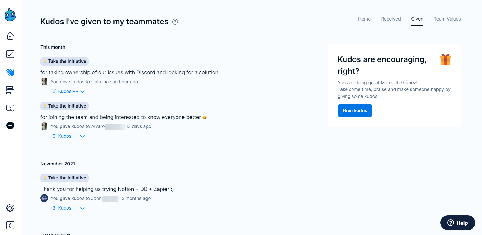This screenshot has width=482, height=235.
Task: Click the robot mascot logo
Action: tap(10, 15)
